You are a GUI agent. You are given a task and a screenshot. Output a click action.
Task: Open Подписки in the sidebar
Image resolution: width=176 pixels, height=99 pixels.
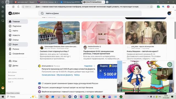(18, 26)
